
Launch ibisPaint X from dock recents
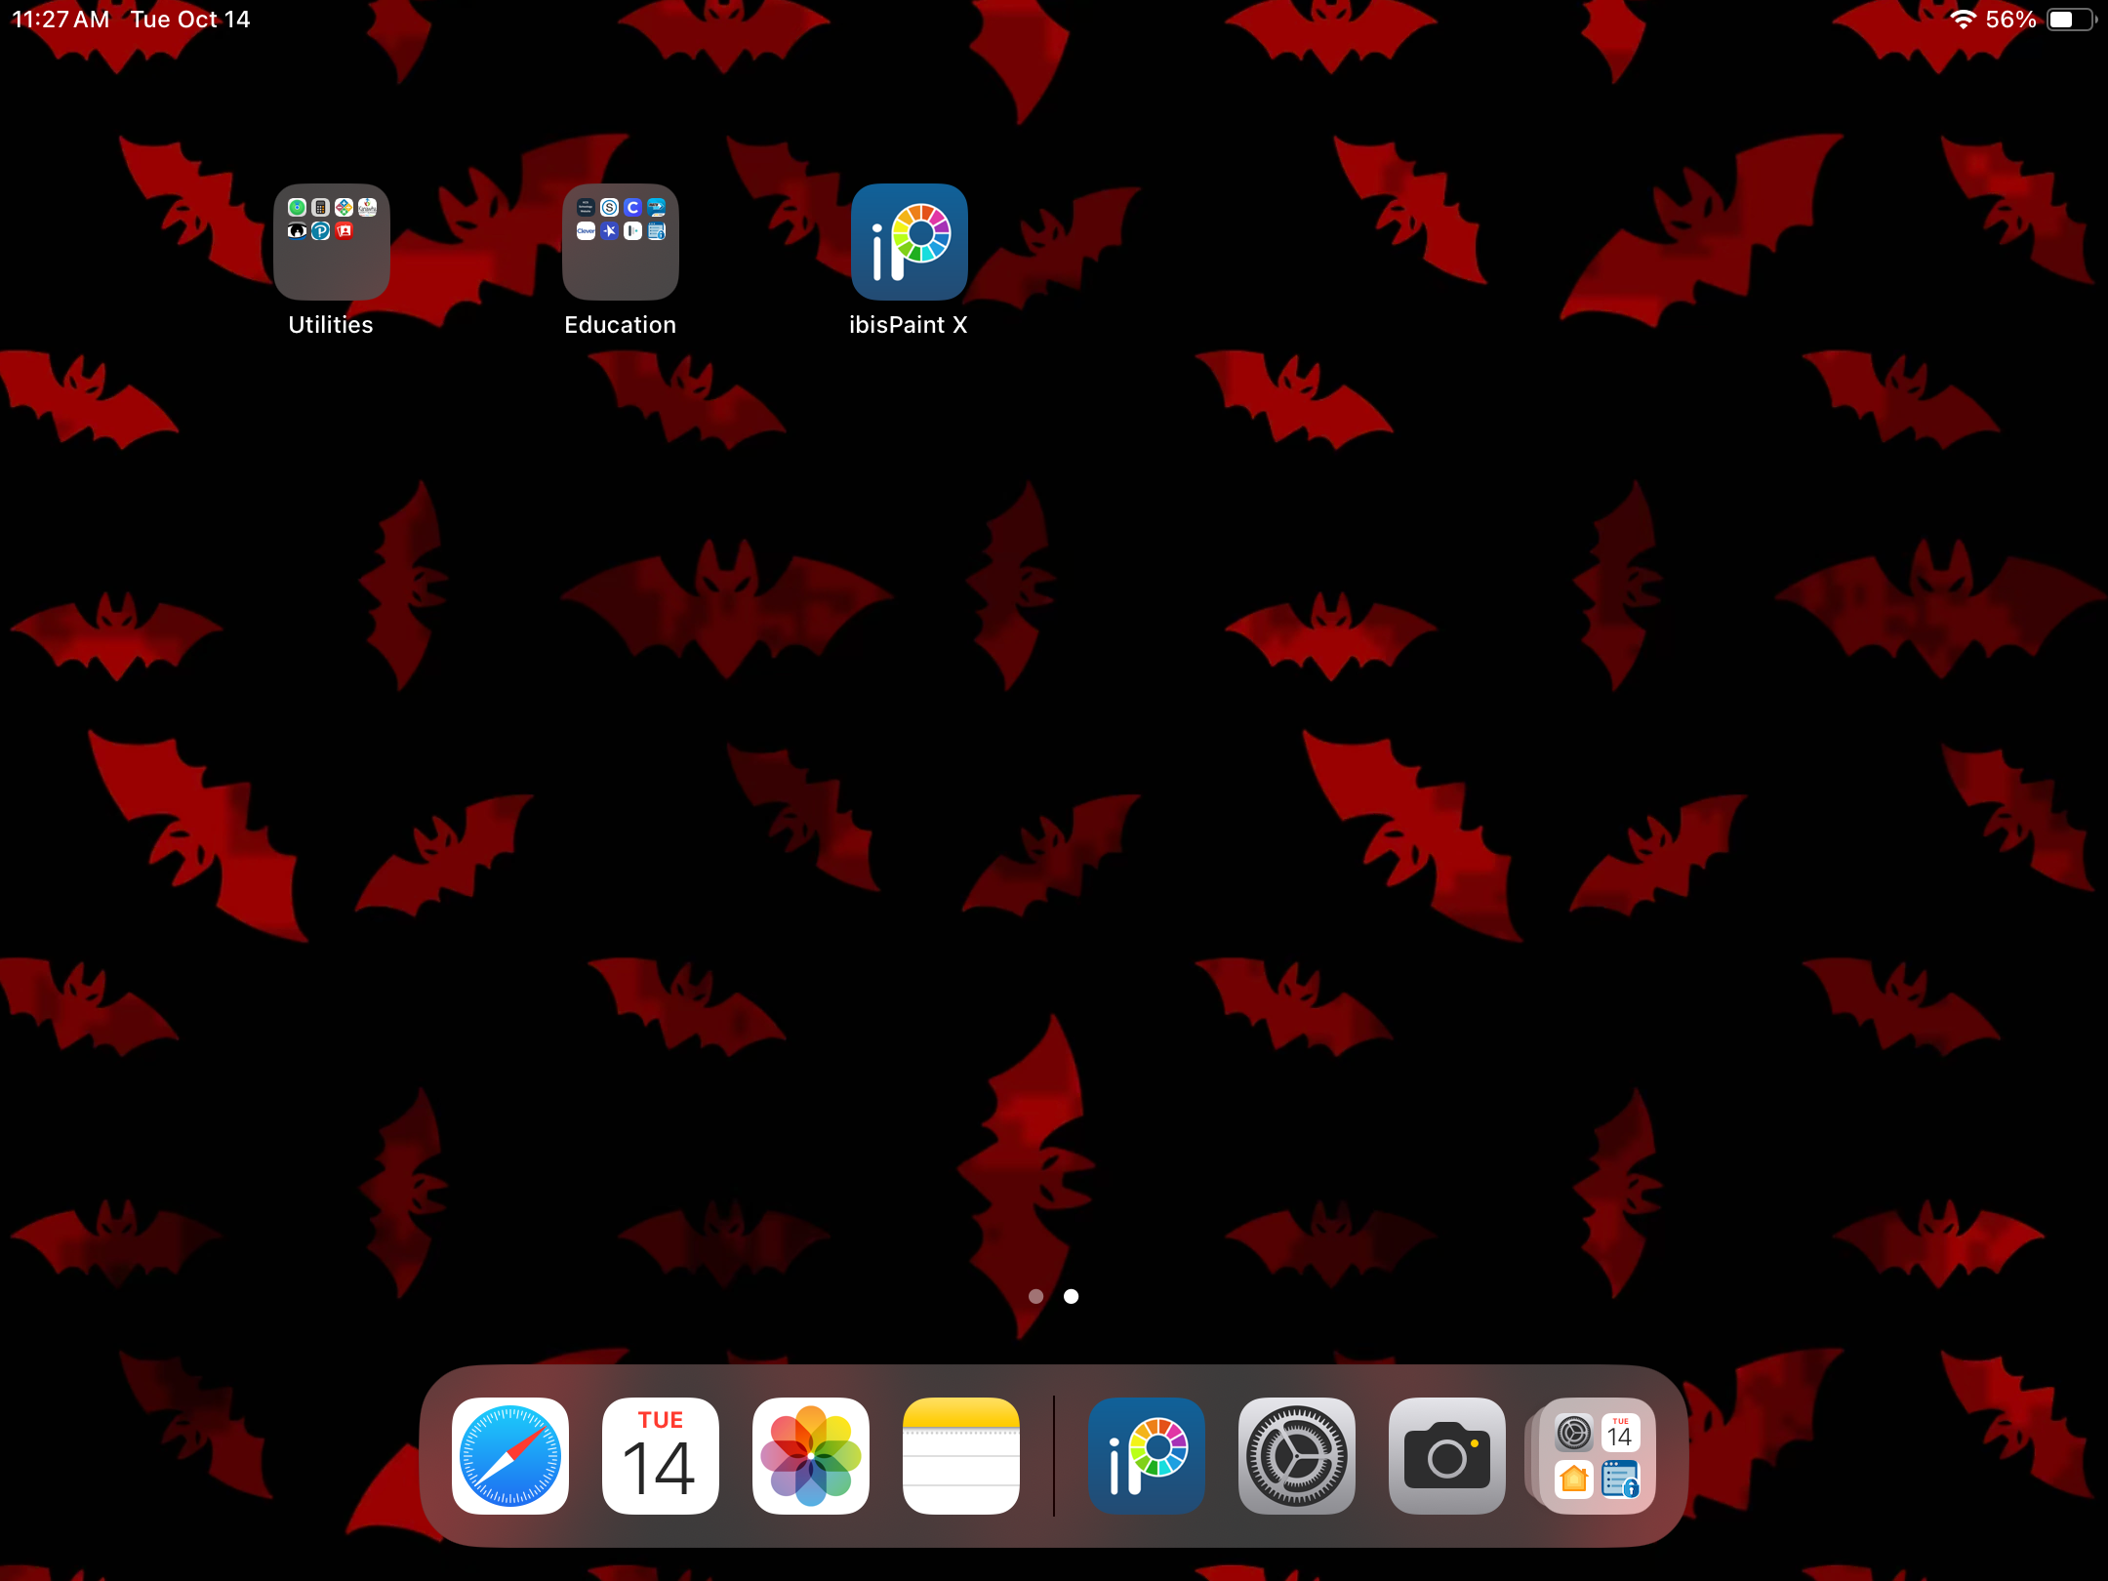pos(1147,1455)
